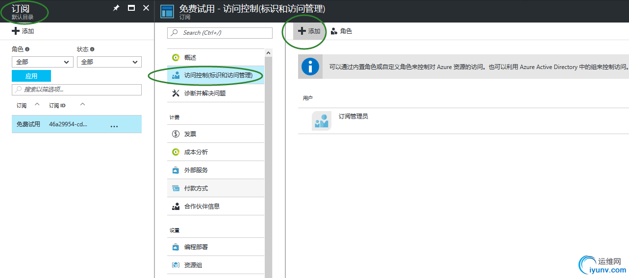Image resolution: width=629 pixels, height=278 pixels.
Task: Click the 付款方式 card icon
Action: (176, 188)
